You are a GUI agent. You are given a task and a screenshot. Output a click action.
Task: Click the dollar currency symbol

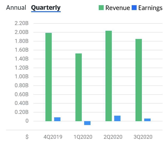tap(27, 137)
